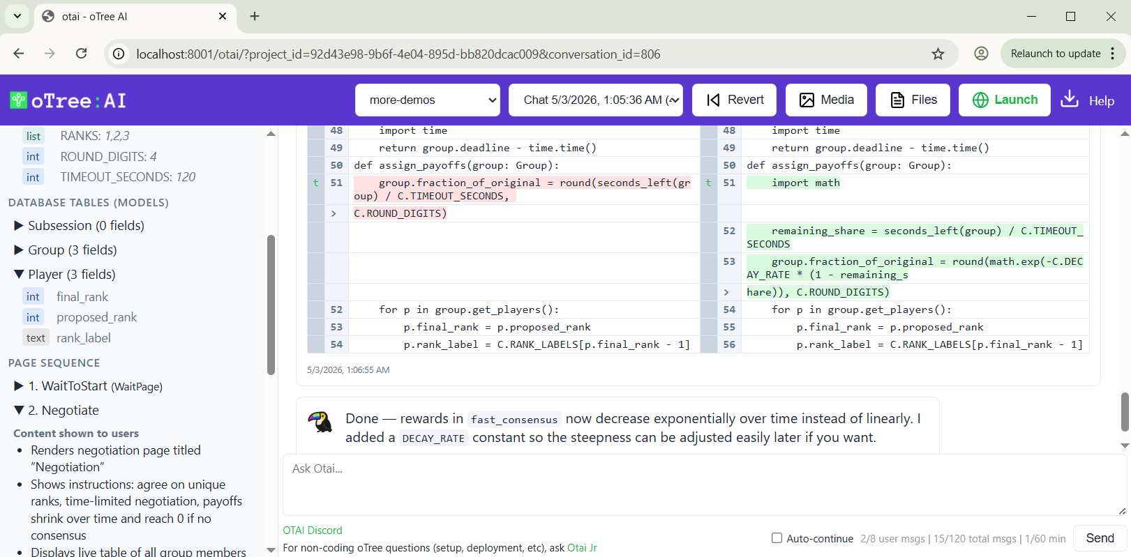Click the toucan assistant avatar
The image size is (1131, 557).
coord(320,421)
